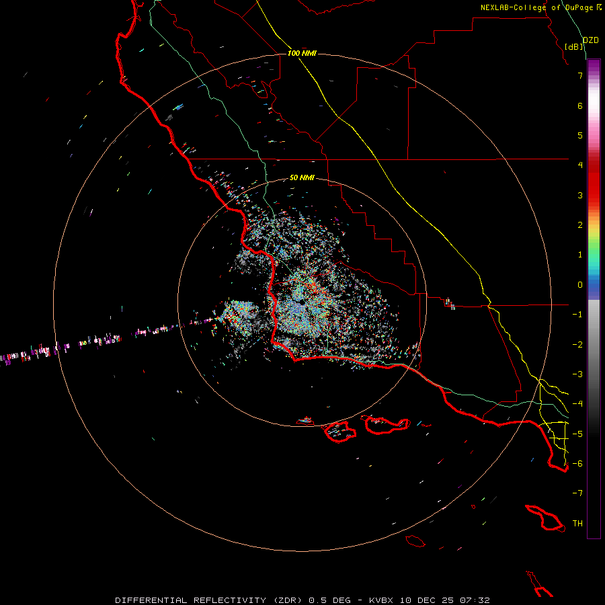Click the KVBX radar site dot at center
Viewport: 605px width, 605px height.
coord(302,302)
